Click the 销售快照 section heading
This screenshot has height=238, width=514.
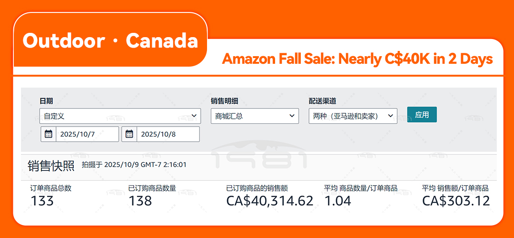click(x=51, y=165)
